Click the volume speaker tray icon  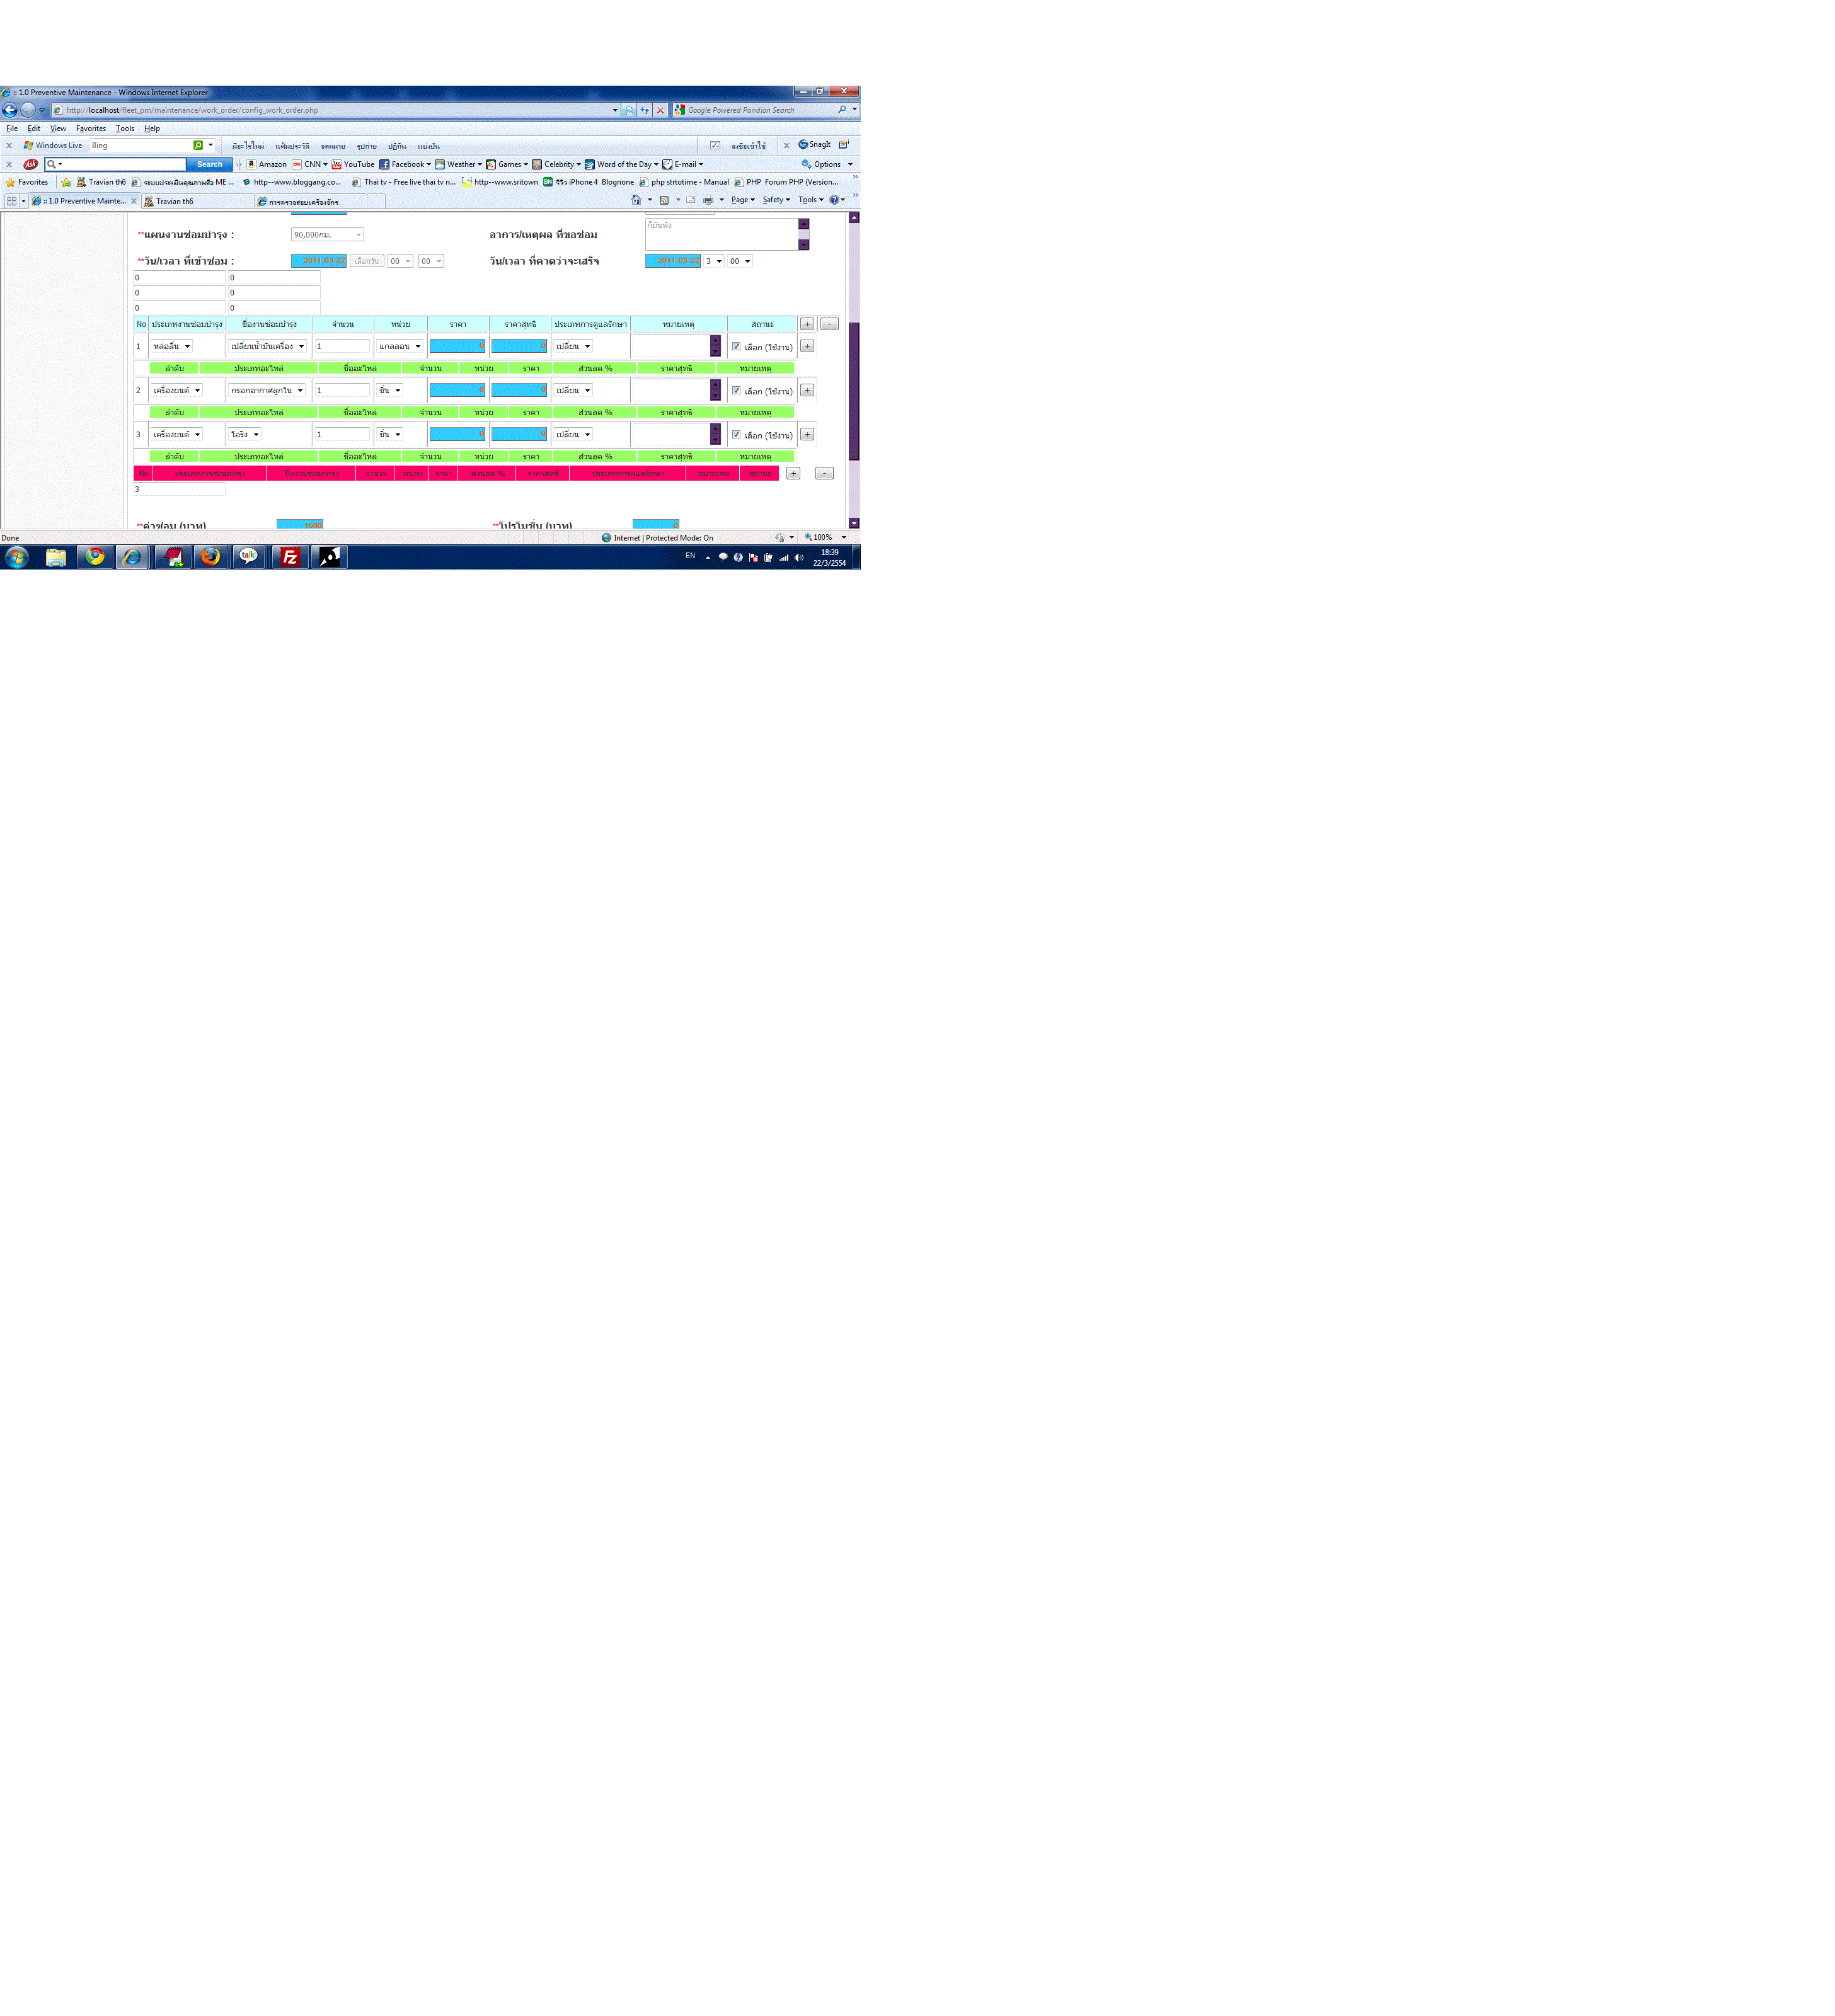click(x=798, y=557)
